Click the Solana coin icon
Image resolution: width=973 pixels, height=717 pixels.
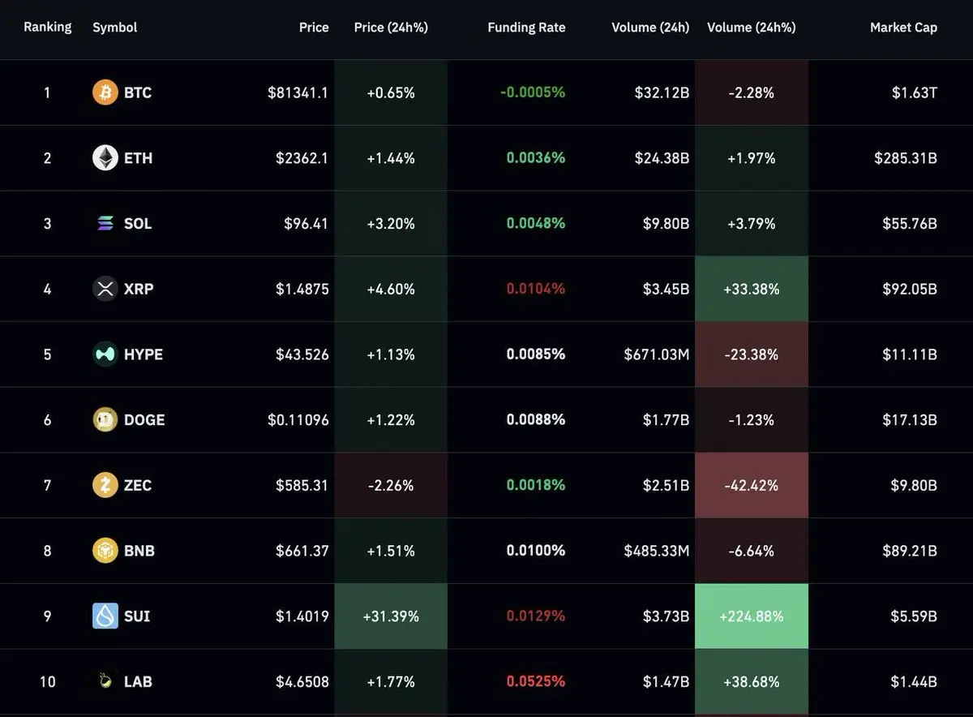pos(105,223)
